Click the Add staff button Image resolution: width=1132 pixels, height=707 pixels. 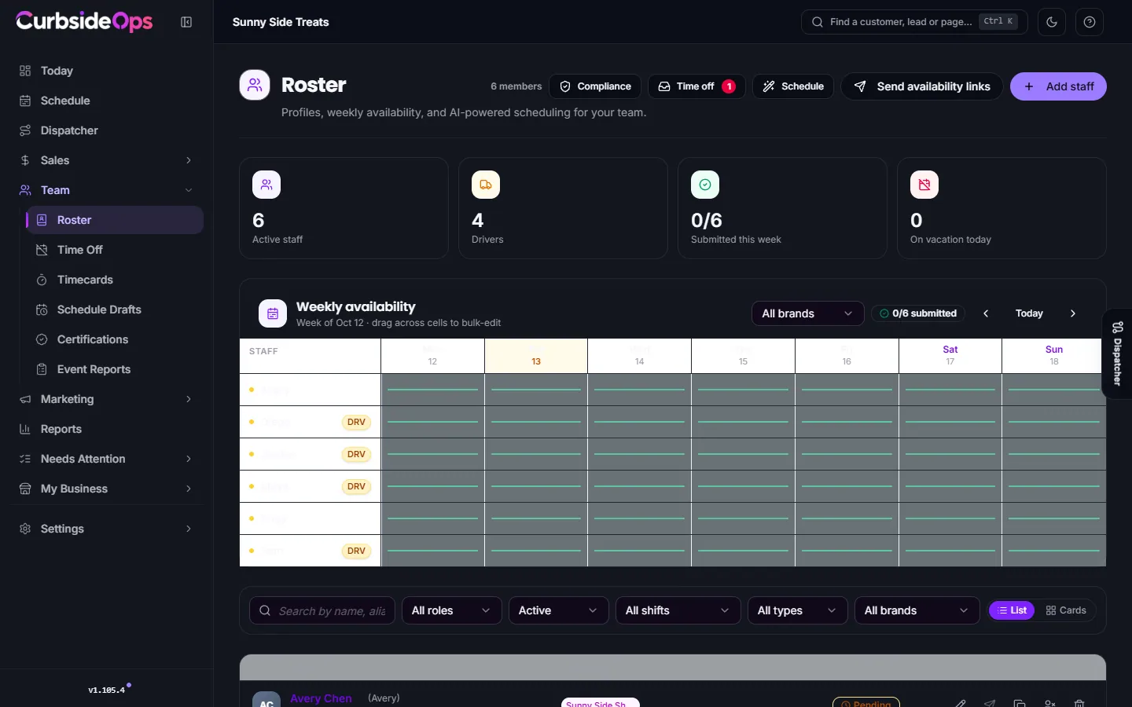coord(1058,86)
